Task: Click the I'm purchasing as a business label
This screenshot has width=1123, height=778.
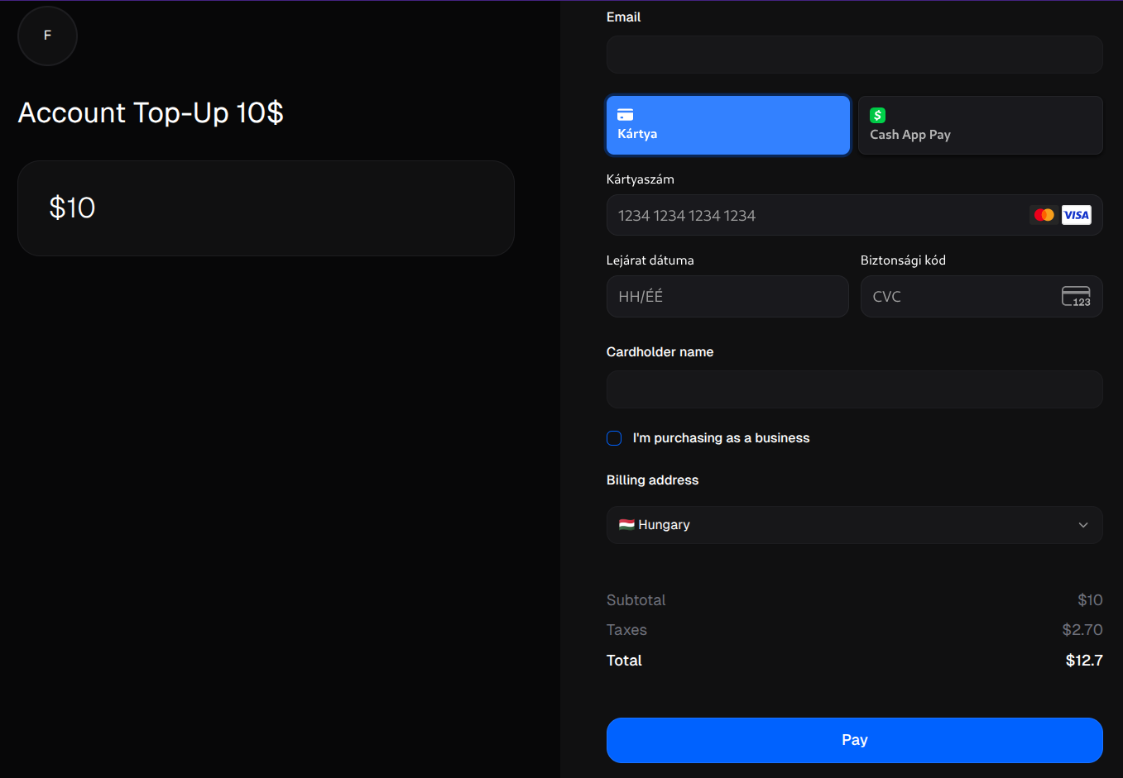Action: [x=721, y=438]
